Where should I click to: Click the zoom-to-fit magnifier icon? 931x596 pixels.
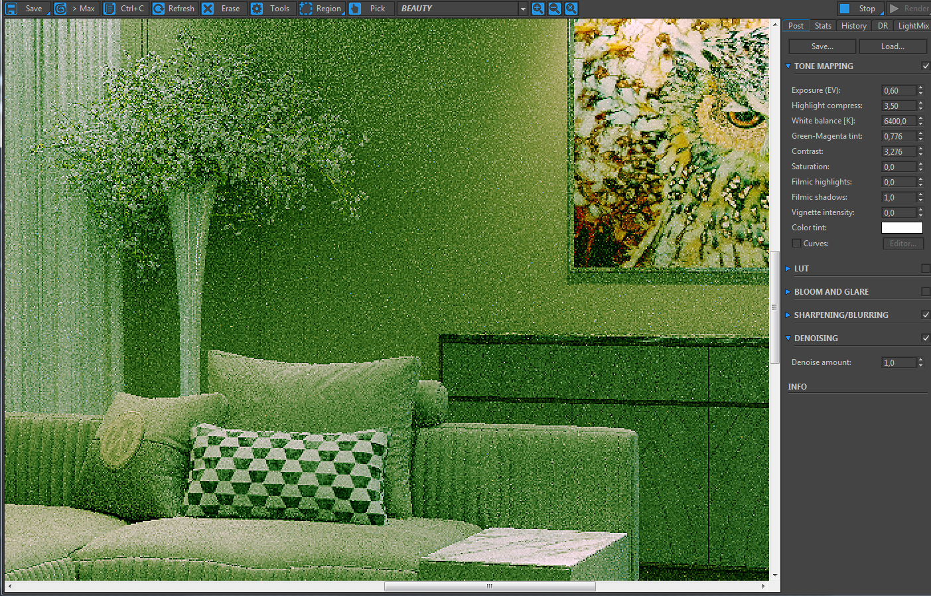(571, 9)
